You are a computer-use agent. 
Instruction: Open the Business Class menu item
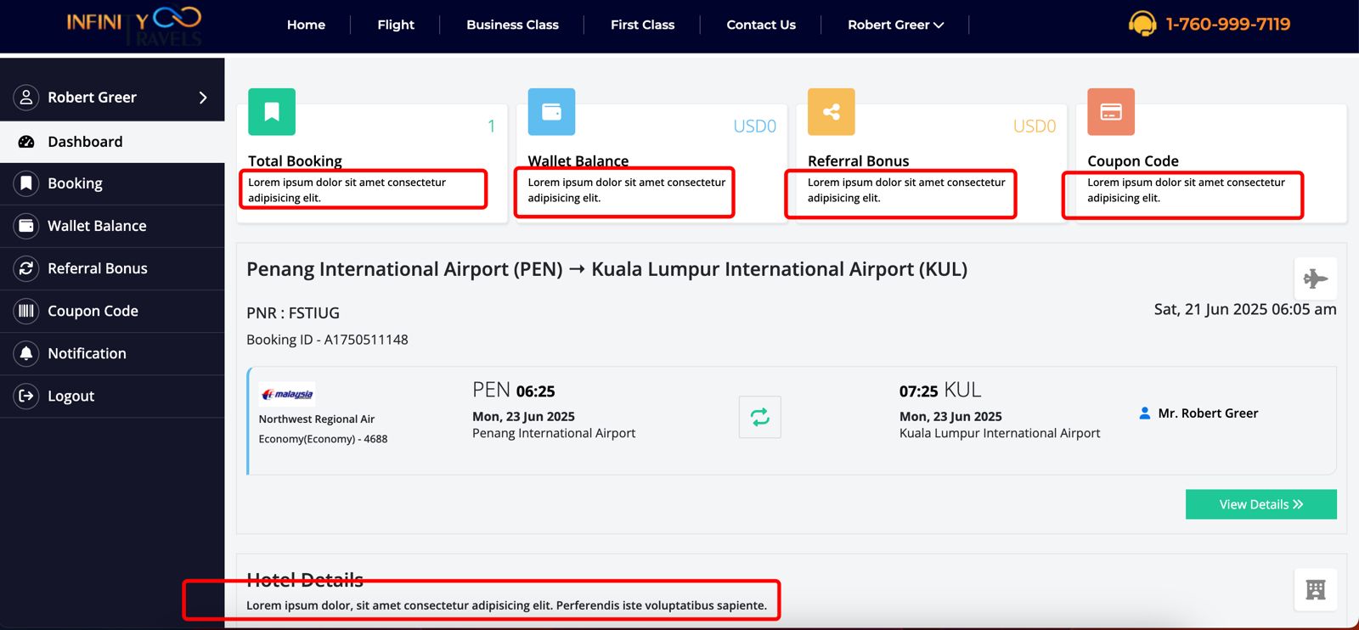click(512, 25)
